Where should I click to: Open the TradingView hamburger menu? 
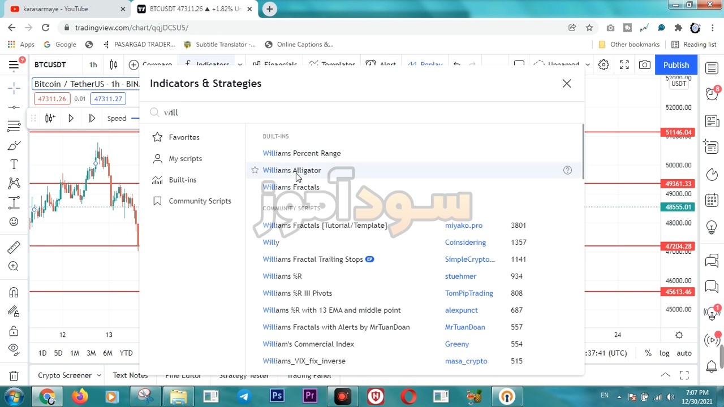pyautogui.click(x=14, y=65)
